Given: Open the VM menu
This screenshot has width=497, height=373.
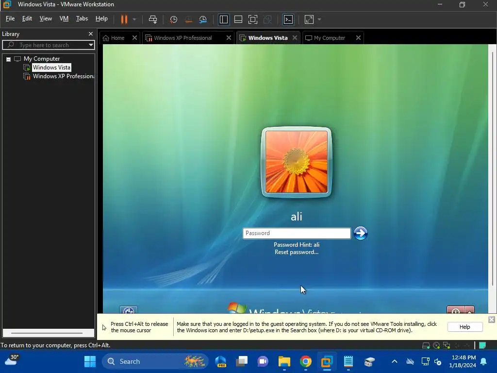Looking at the screenshot, I should pyautogui.click(x=64, y=18).
